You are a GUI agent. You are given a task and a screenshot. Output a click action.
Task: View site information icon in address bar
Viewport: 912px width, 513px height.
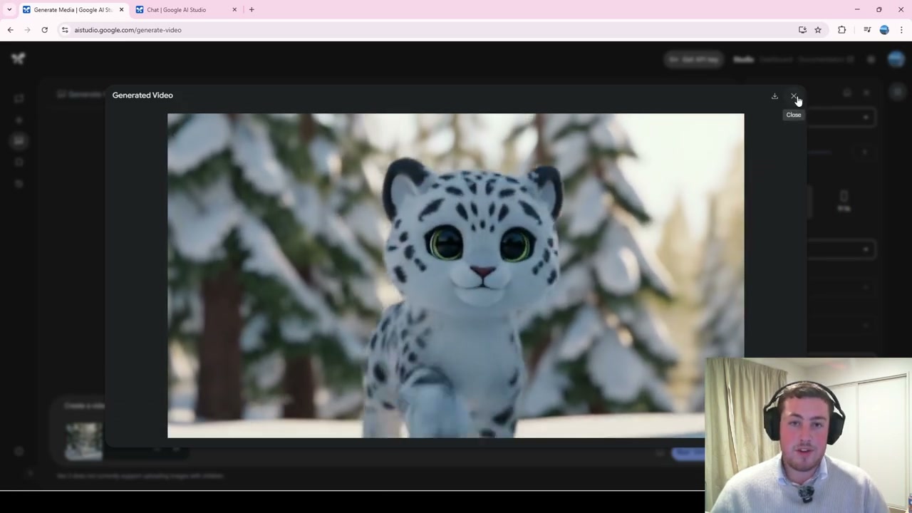pos(65,30)
